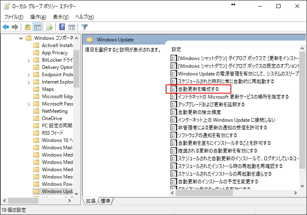Click folder icon next to OneDrive
The image size is (307, 215).
[36, 118]
